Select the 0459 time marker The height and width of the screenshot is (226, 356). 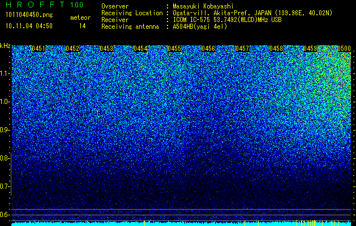pos(310,49)
